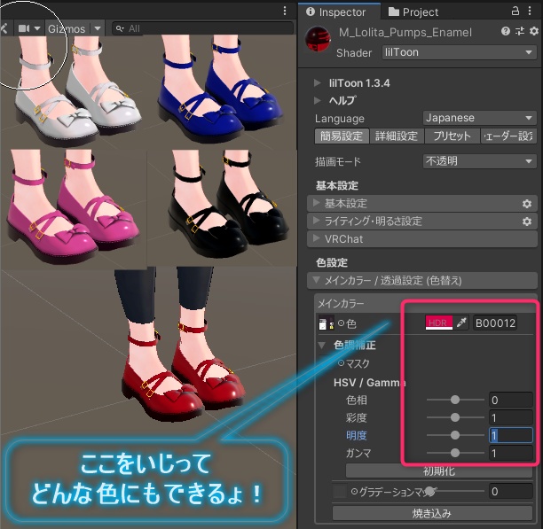Expand the 基本設定 foldout row
This screenshot has width=543, height=529.
421,203
